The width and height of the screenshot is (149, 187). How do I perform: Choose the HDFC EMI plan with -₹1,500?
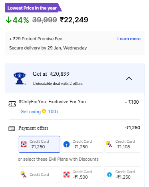(x=82, y=175)
